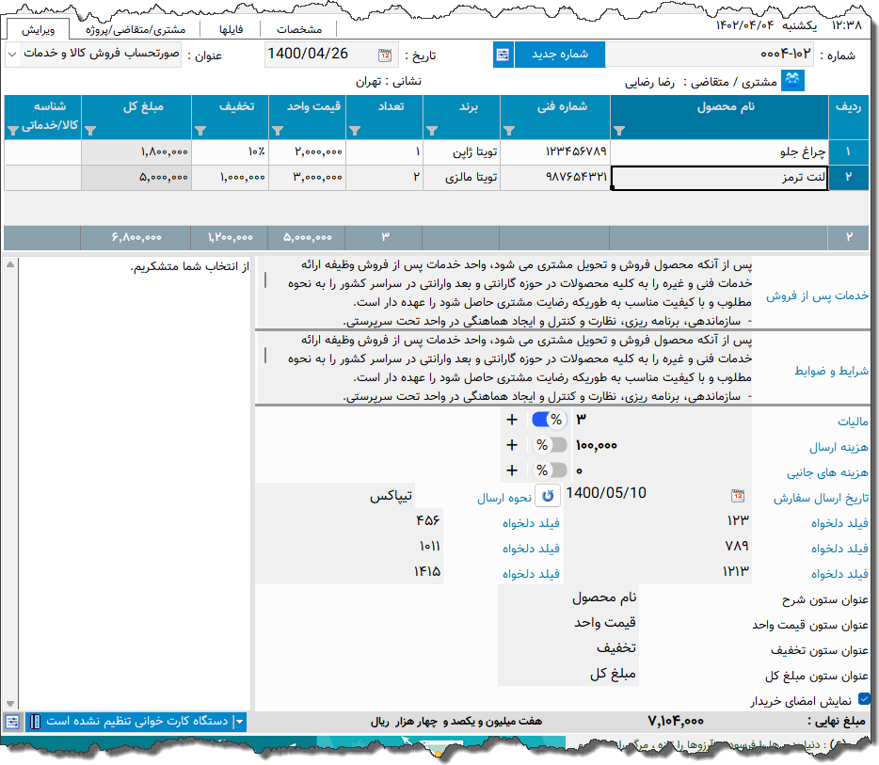This screenshot has height=765, width=879.
Task: Click the filter icon on تعداد column header
Action: (354, 130)
